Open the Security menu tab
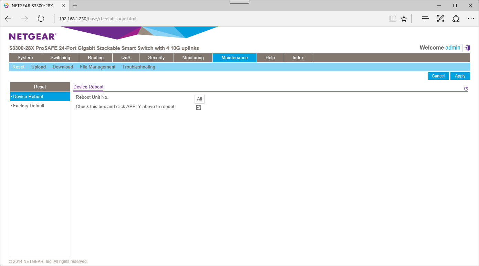This screenshot has height=266, width=479. (x=156, y=58)
